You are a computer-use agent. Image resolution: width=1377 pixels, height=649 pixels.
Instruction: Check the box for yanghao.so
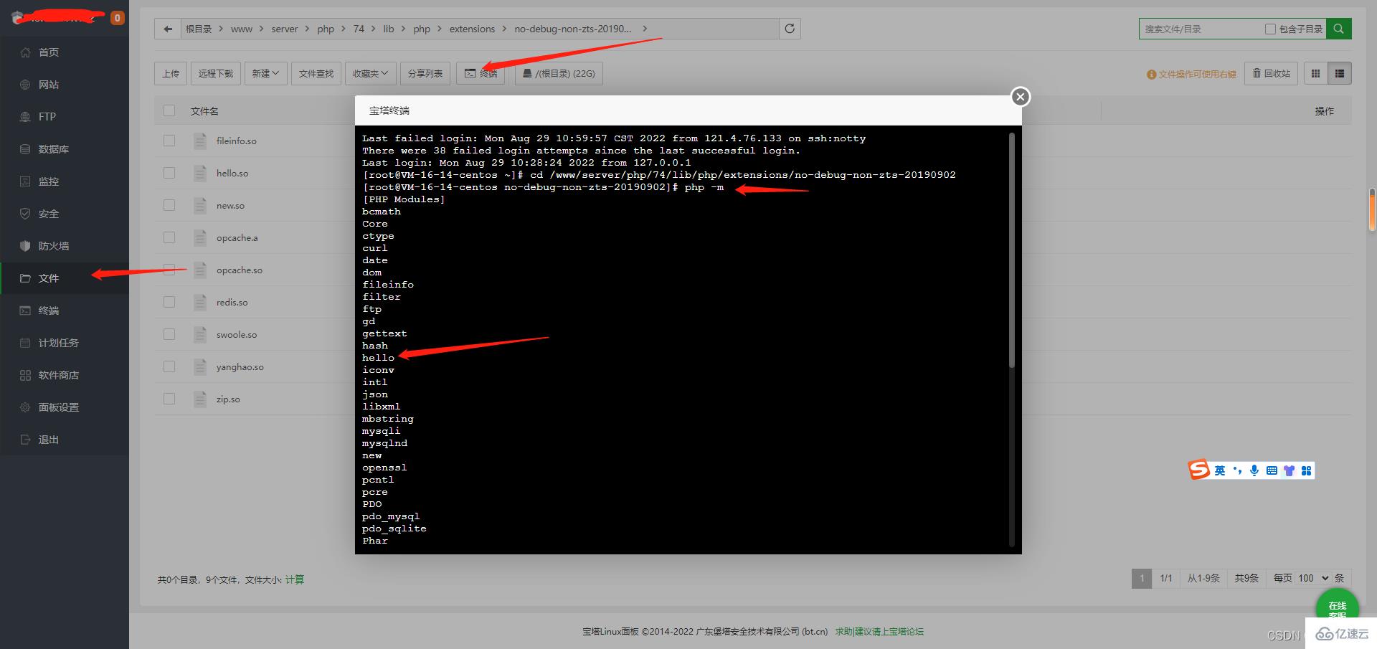(169, 366)
